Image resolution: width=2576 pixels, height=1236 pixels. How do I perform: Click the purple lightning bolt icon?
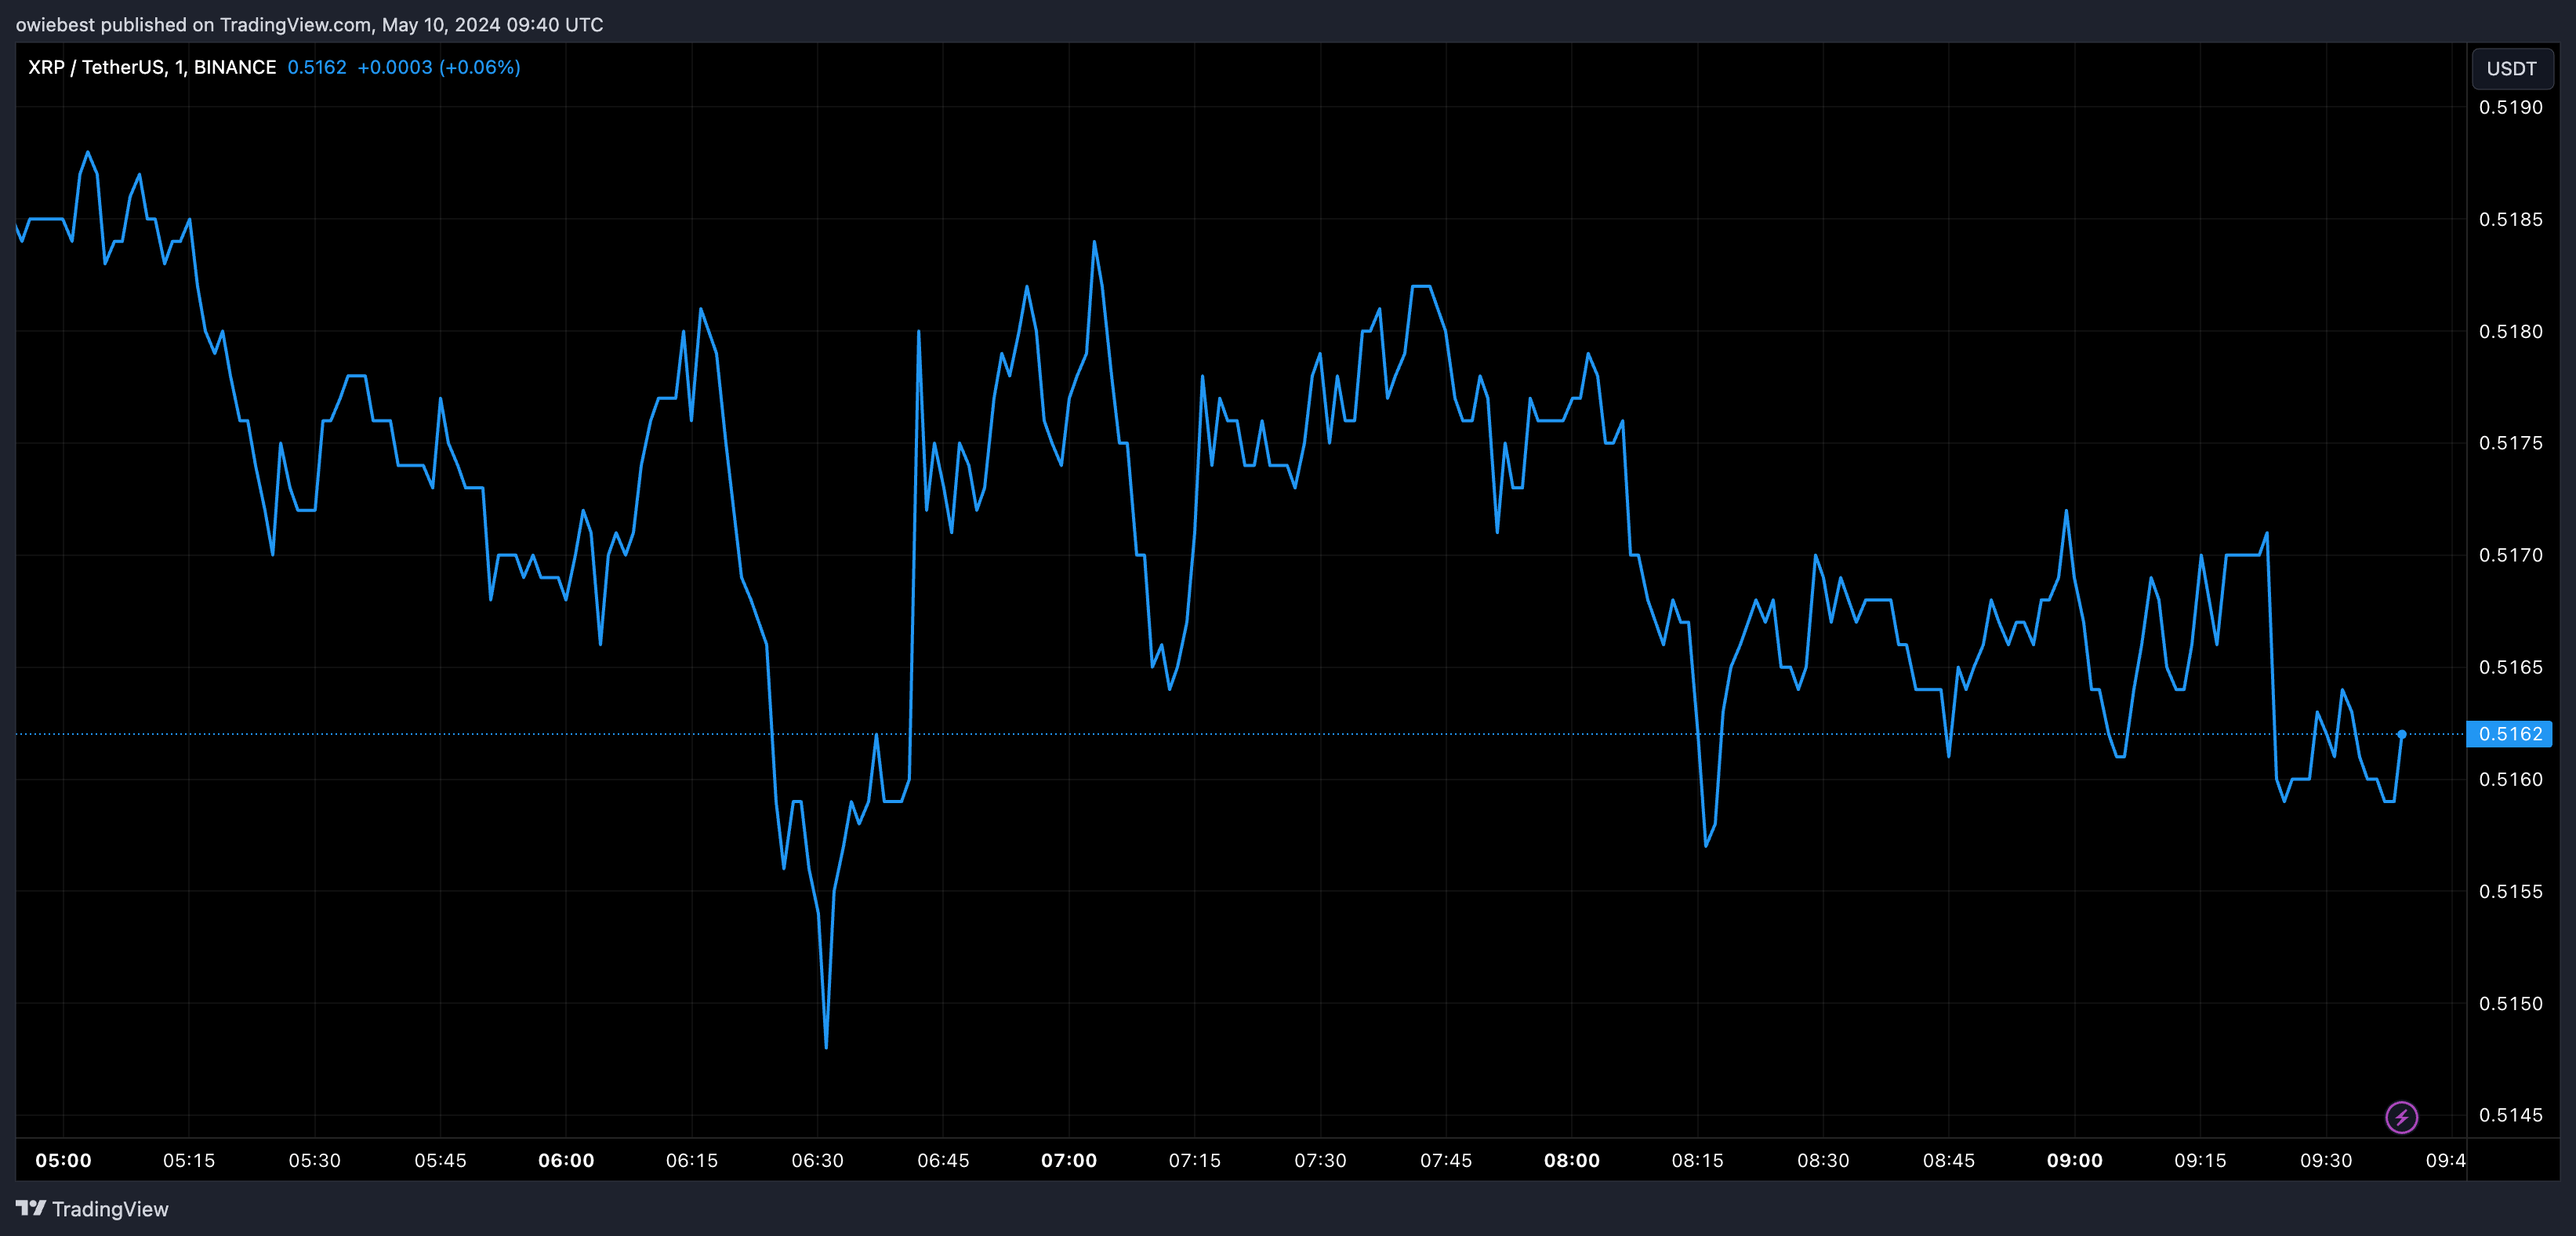point(2401,1117)
